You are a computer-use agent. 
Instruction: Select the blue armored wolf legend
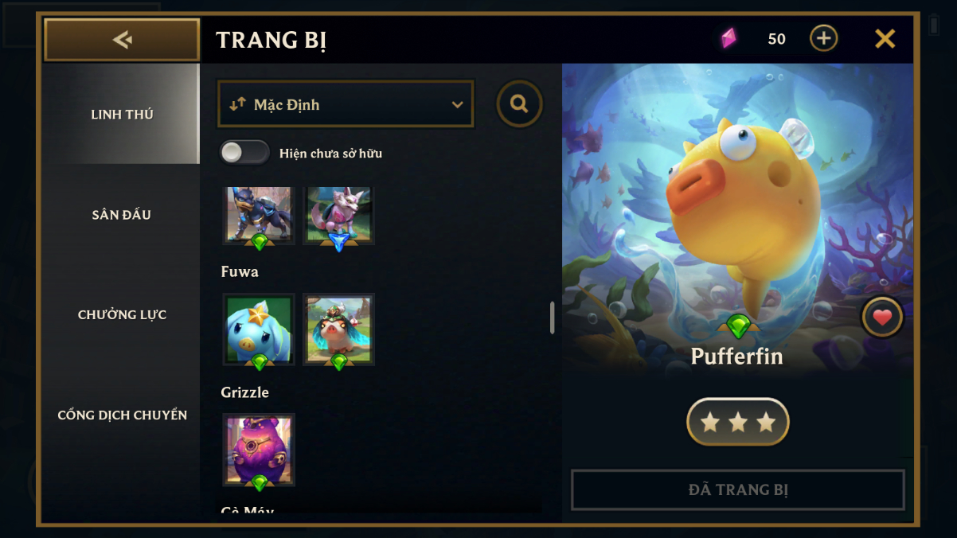point(259,216)
